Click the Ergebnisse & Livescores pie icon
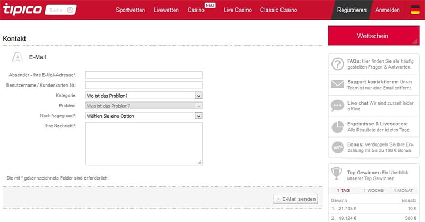 pos(337,126)
